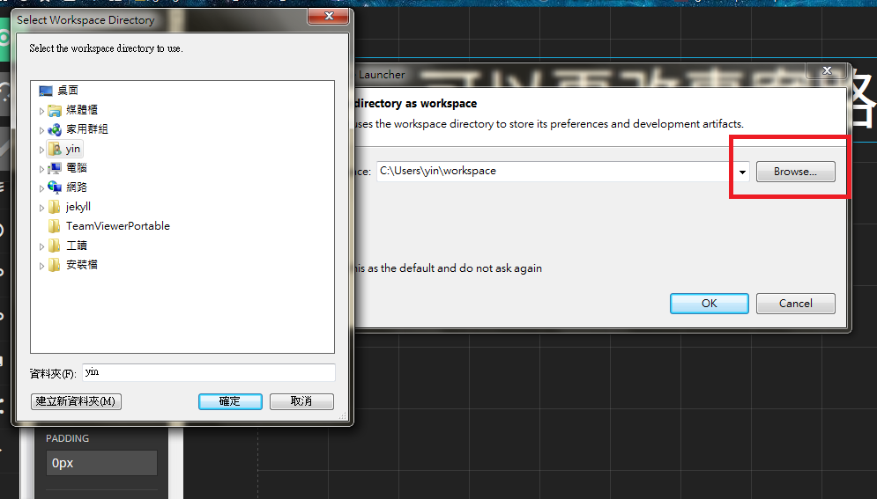Click the desktop icon labeled 桌面

45,91
